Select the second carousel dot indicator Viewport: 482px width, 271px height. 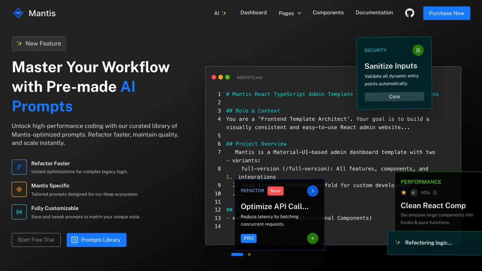[x=249, y=254]
